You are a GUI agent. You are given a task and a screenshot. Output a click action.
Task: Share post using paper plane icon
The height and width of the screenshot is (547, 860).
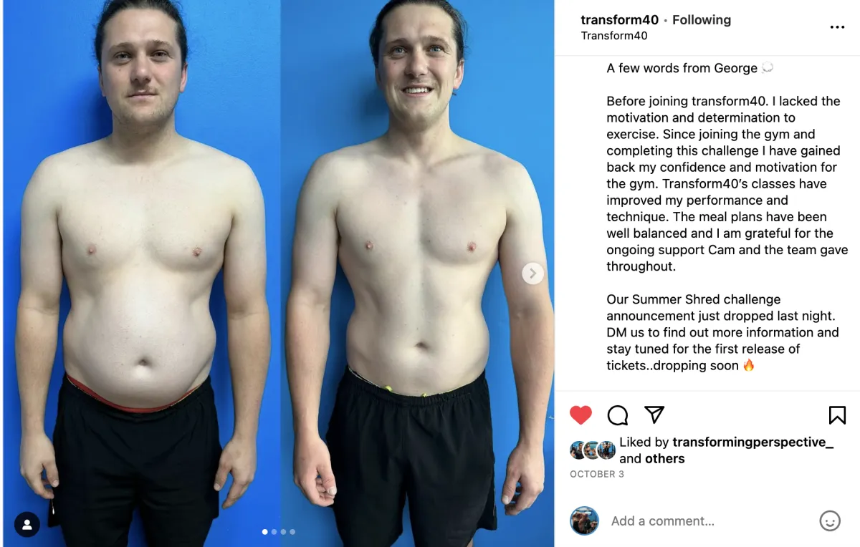point(654,415)
